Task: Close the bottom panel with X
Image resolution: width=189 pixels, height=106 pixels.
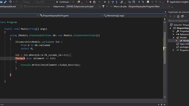Action: click(x=164, y=105)
